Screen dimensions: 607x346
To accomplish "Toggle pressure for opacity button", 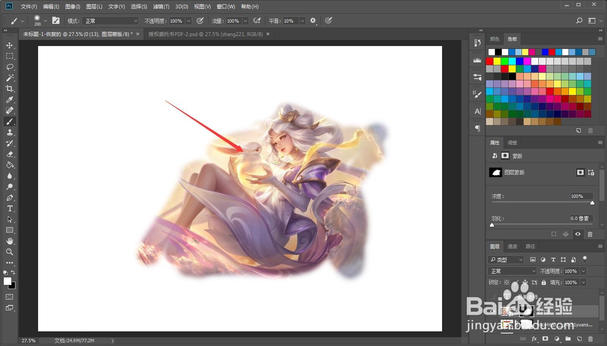I will [200, 21].
